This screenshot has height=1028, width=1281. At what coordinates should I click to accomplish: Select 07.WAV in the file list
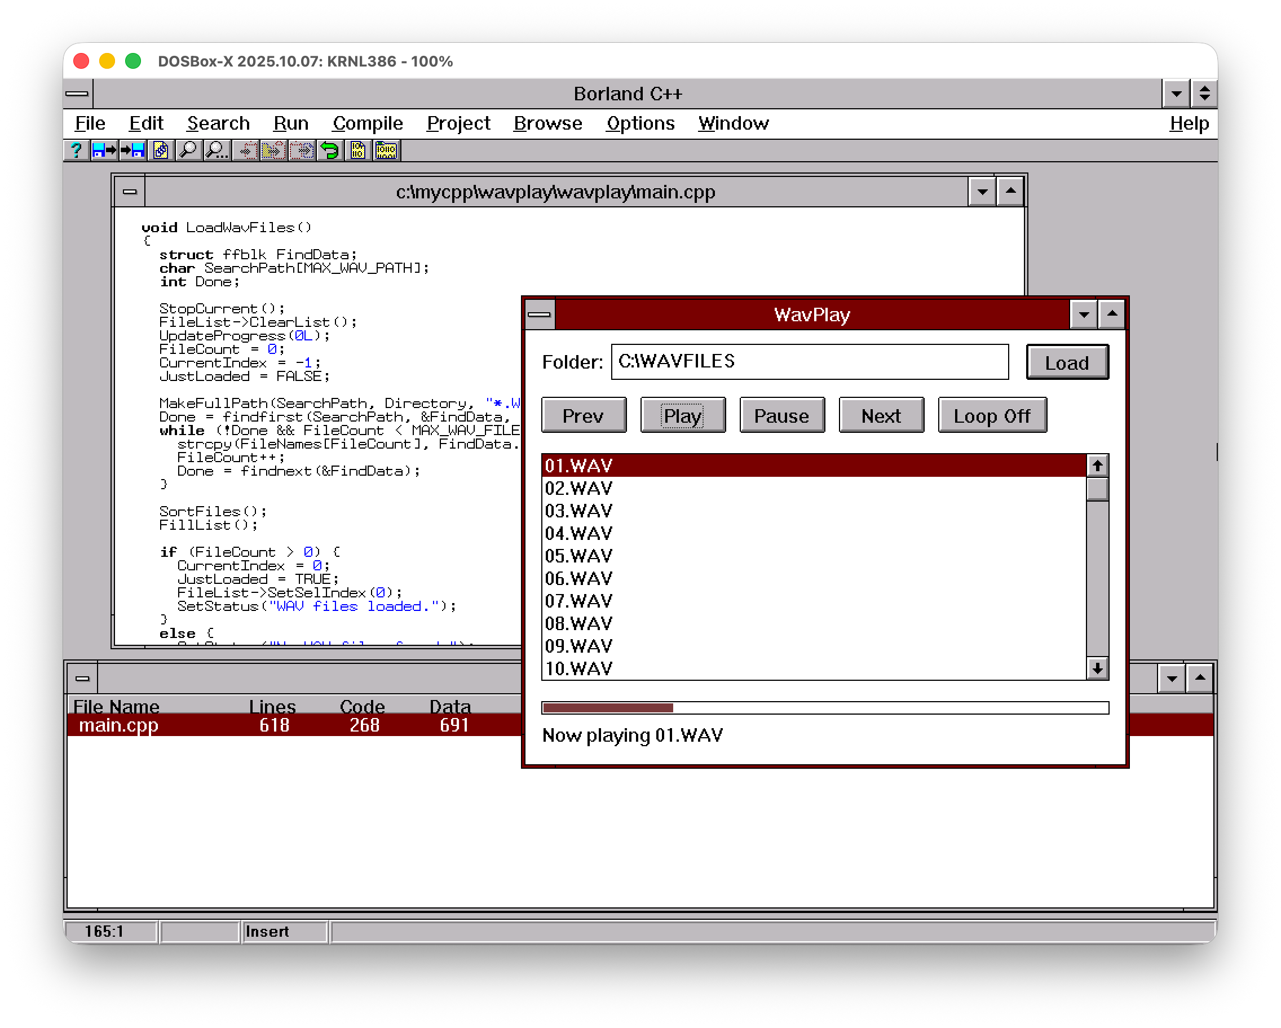tap(815, 601)
